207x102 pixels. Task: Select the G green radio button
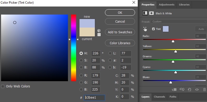coord(81,82)
